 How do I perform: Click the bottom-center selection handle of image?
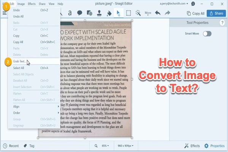coord(85,138)
